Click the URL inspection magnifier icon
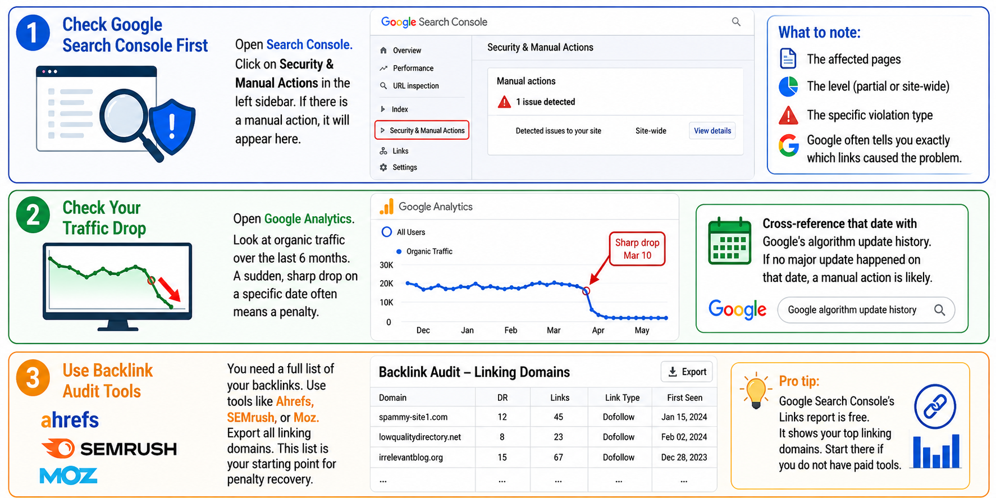This screenshot has width=996, height=498. click(383, 86)
